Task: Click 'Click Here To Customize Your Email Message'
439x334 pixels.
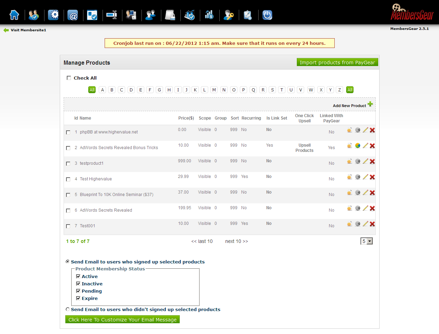Action: coord(122,319)
